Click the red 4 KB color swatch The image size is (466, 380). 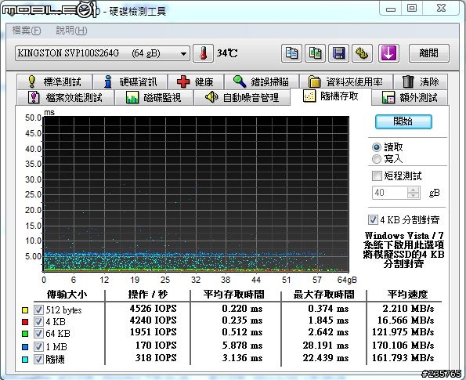pyautogui.click(x=25, y=322)
